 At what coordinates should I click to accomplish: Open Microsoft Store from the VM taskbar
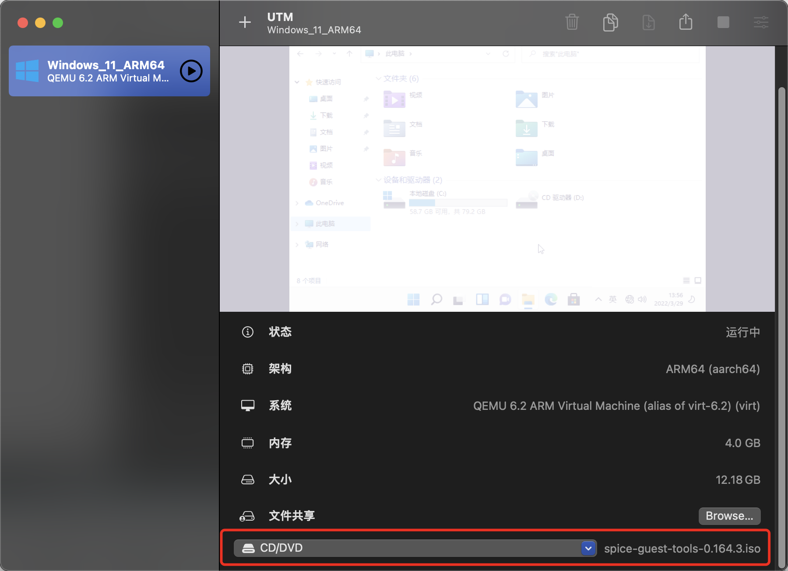pyautogui.click(x=573, y=300)
